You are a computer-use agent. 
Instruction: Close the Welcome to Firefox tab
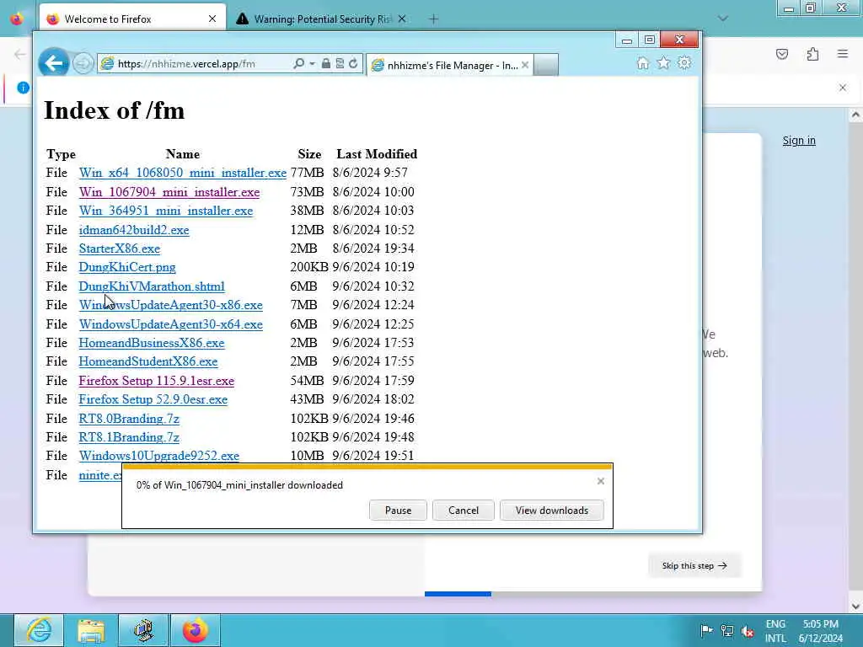point(212,19)
